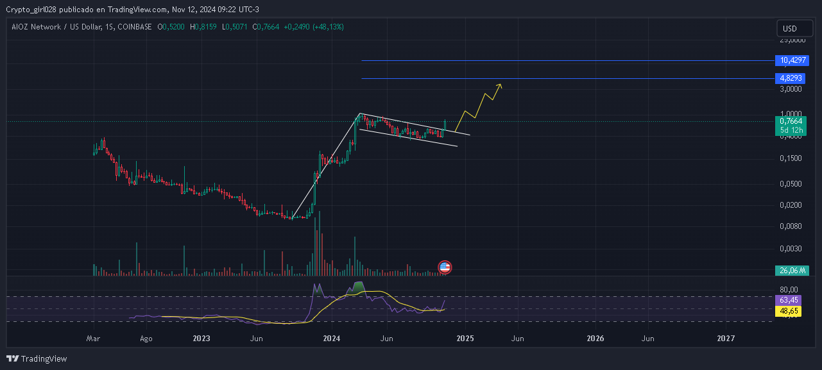Click the 5d 12h bar countdown
Screen dimensions: 822x370
click(x=791, y=130)
